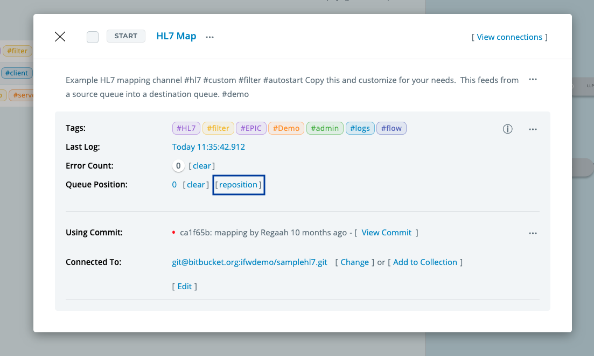
Task: Clear the Error Count
Action: [x=202, y=166]
